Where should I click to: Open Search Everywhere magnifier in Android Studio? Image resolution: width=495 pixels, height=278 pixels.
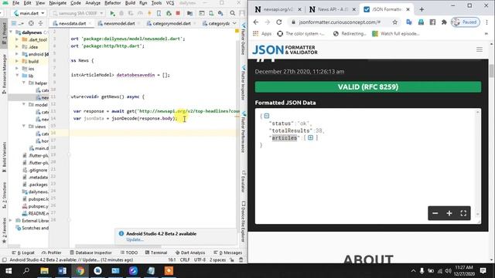[233, 13]
